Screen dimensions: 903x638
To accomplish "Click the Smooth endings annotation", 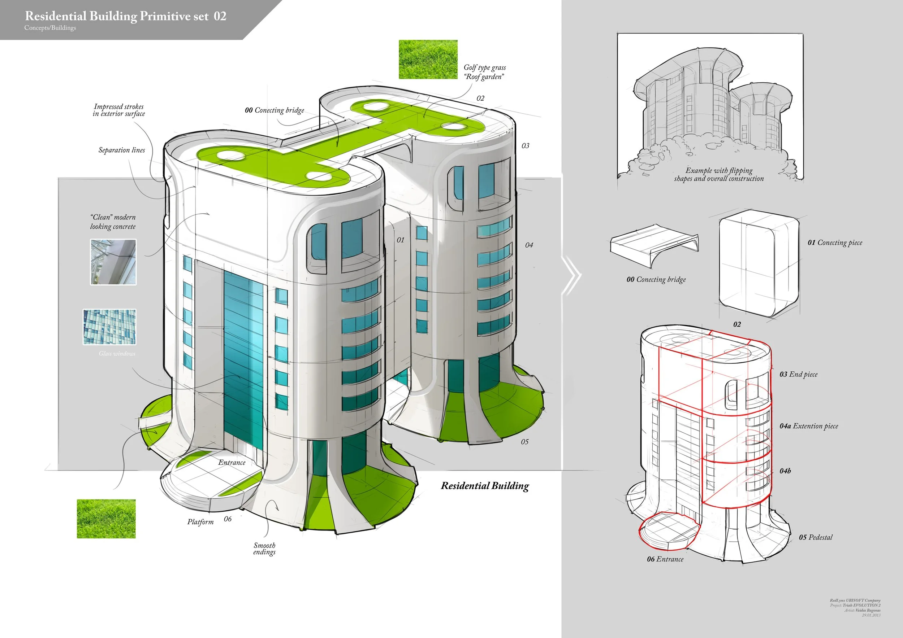I will [264, 549].
